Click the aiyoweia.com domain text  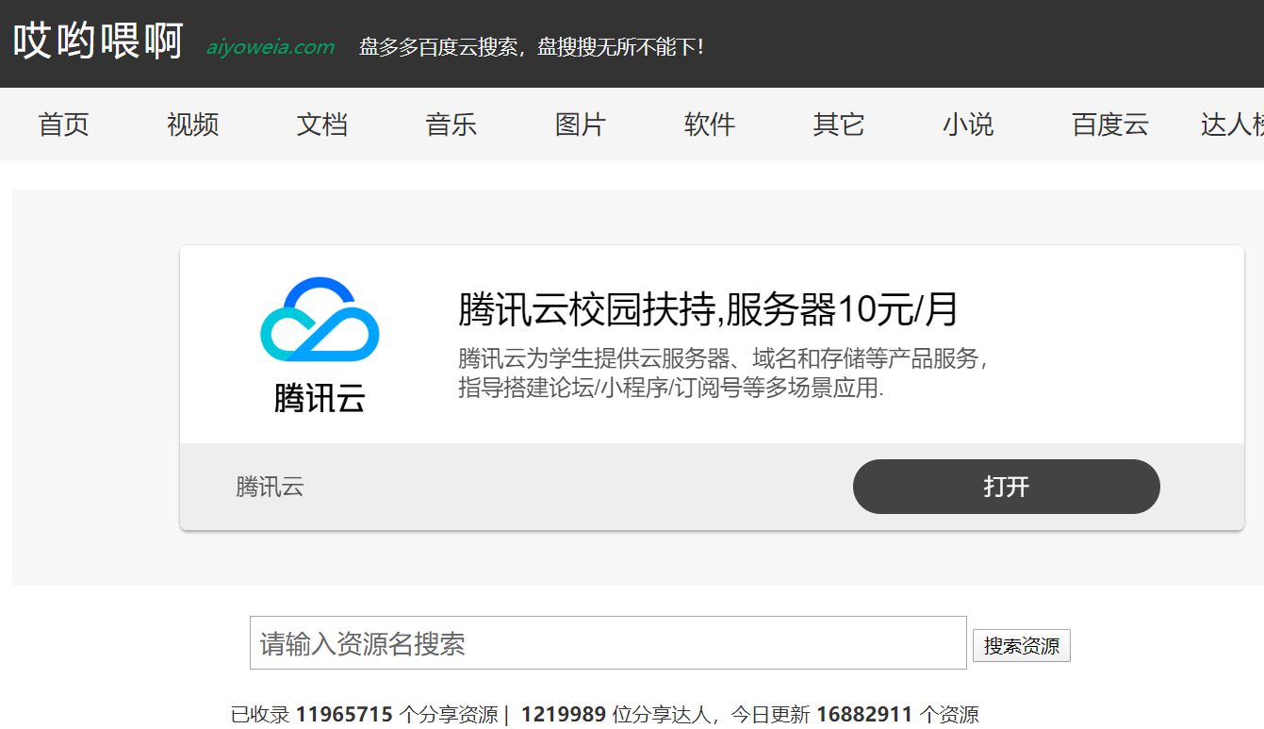[271, 47]
